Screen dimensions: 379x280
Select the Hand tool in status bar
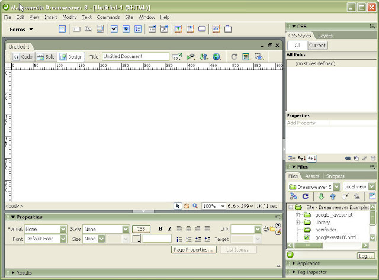pyautogui.click(x=186, y=206)
